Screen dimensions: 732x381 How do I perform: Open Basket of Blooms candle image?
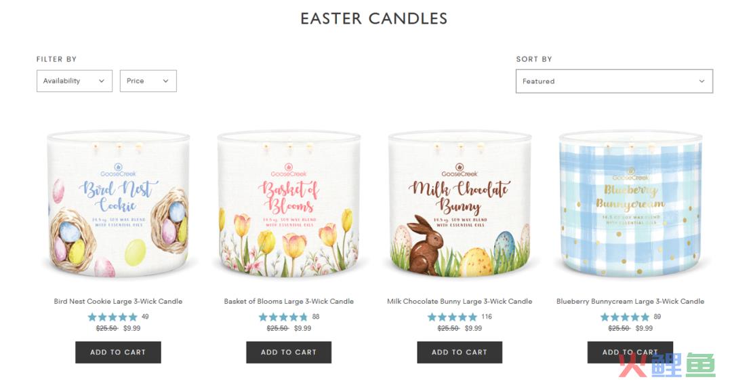(x=289, y=204)
